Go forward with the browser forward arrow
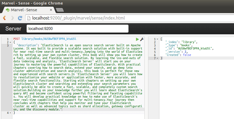This screenshot has width=234, height=119. [x=13, y=18]
